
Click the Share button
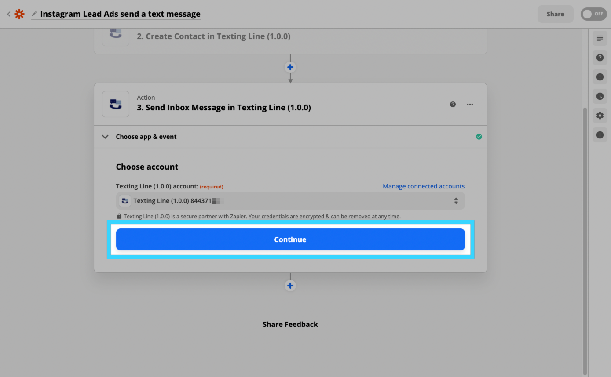[555, 14]
